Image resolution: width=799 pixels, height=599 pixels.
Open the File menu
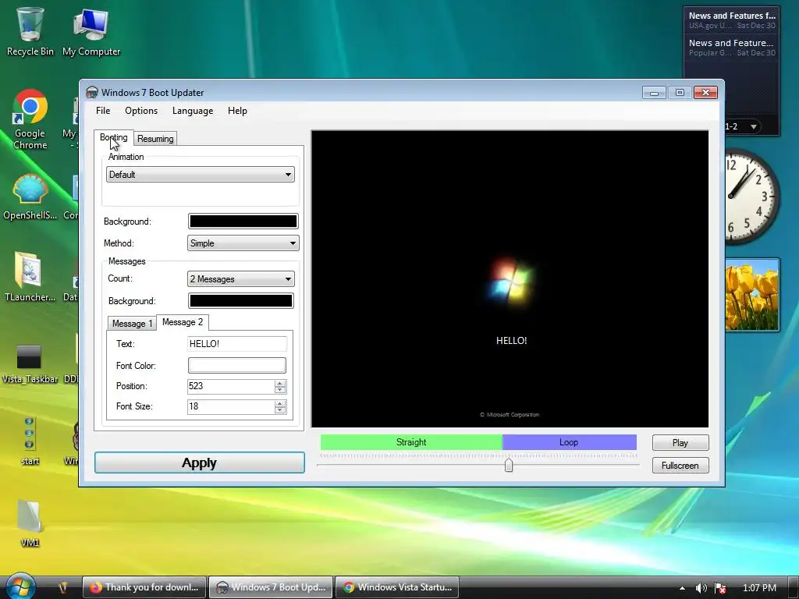coord(103,111)
